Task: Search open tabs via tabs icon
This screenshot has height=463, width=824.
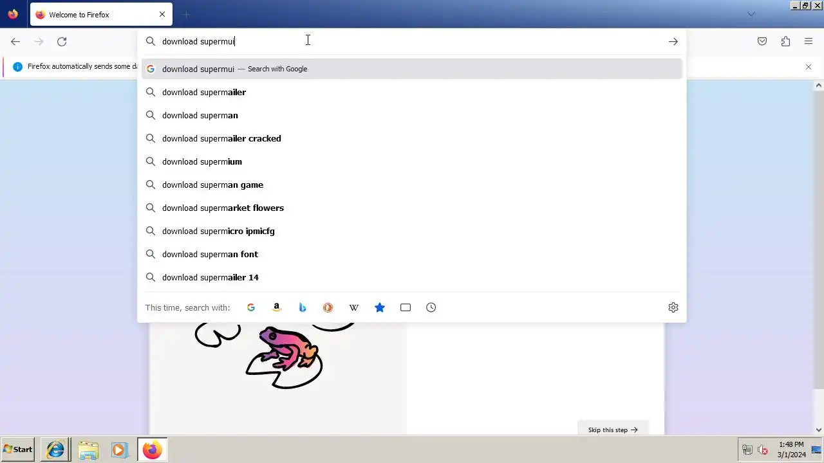Action: click(406, 307)
